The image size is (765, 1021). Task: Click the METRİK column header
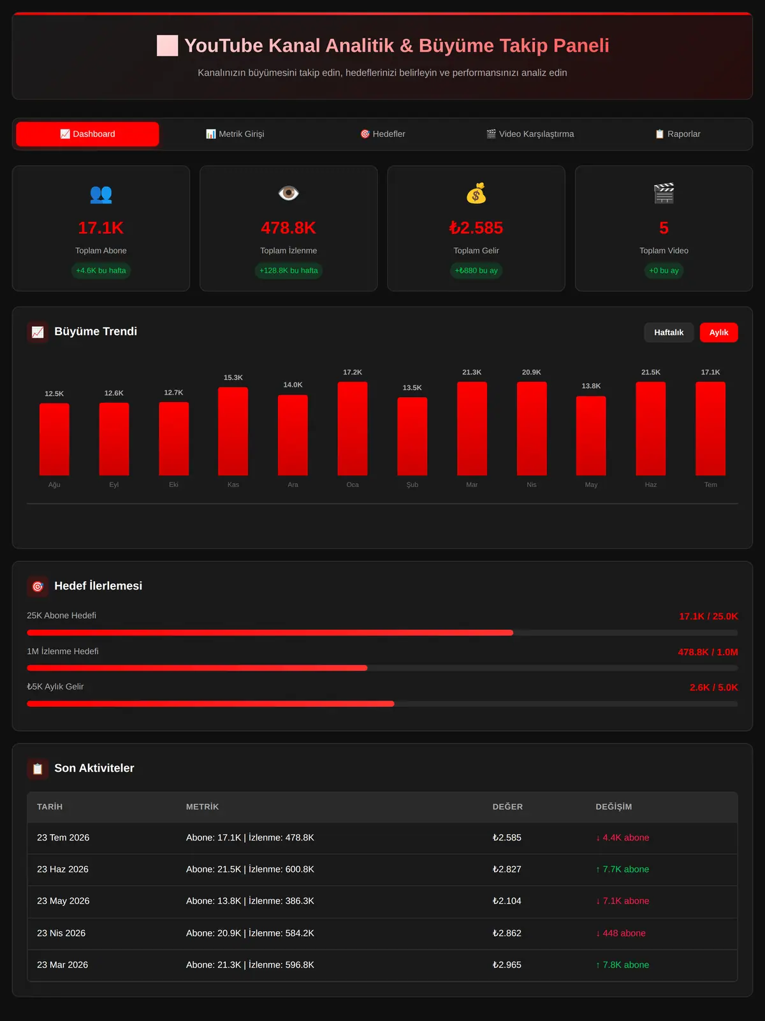click(x=202, y=807)
